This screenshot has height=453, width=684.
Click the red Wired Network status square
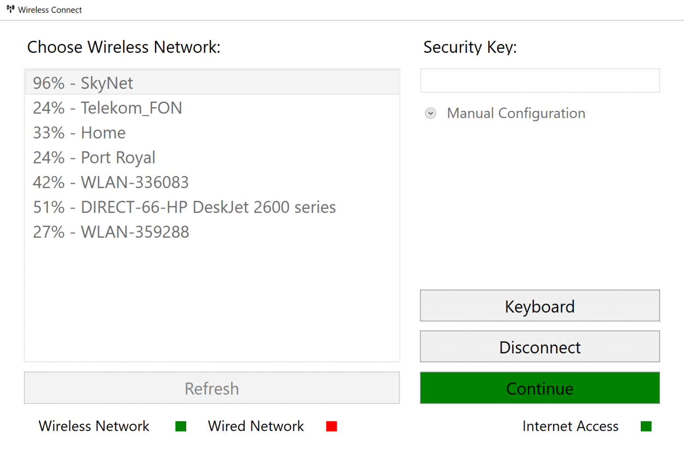[331, 426]
